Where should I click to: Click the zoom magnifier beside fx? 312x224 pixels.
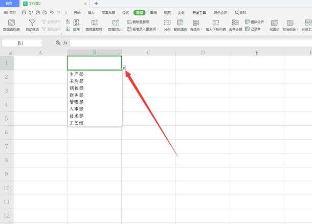(58, 42)
